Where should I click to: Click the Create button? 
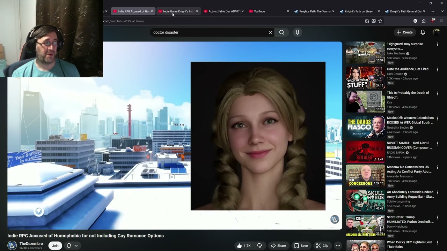[404, 32]
